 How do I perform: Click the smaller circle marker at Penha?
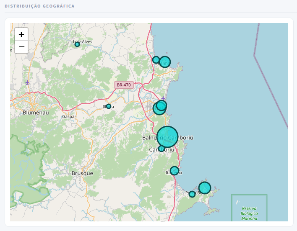point(156,60)
